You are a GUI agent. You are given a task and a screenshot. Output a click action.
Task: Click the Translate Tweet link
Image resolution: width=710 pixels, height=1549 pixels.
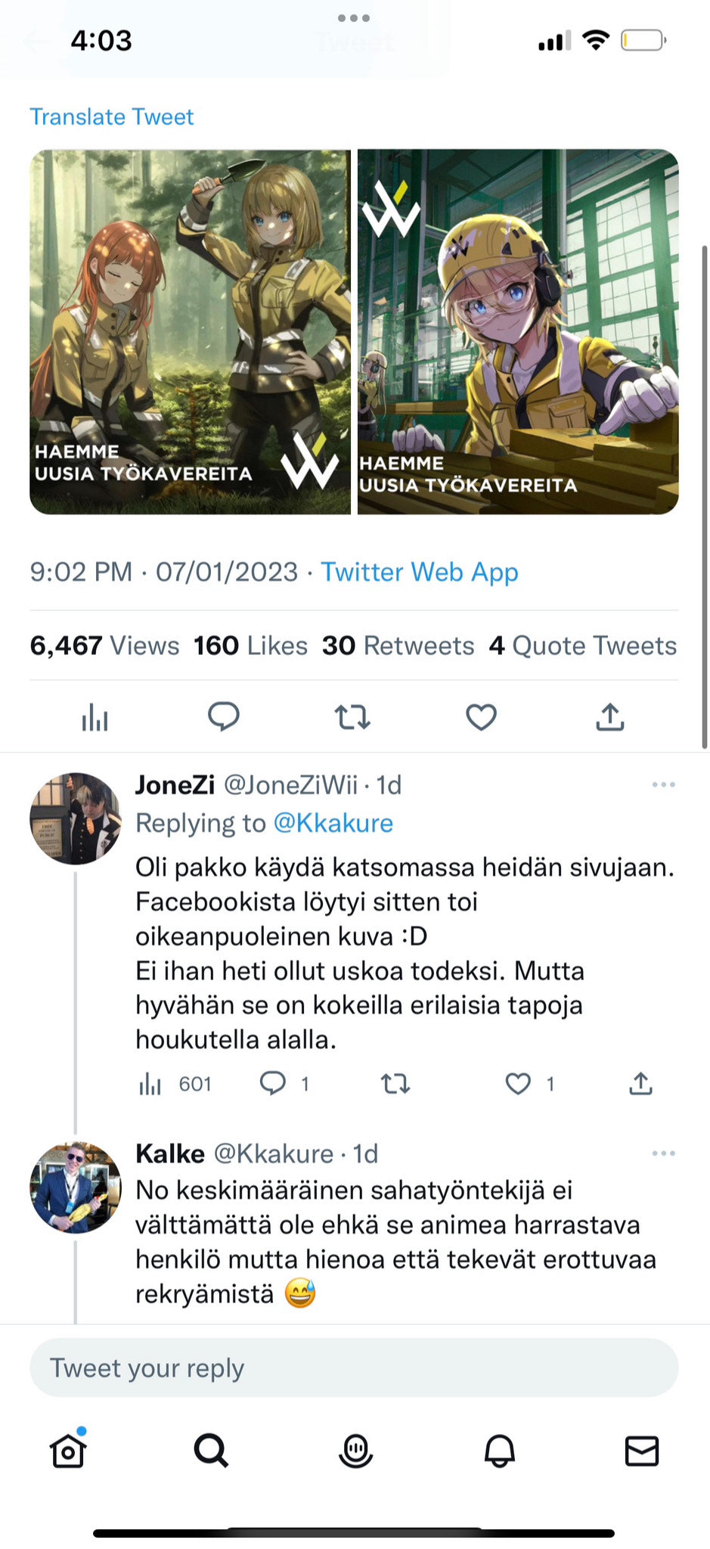pos(112,117)
